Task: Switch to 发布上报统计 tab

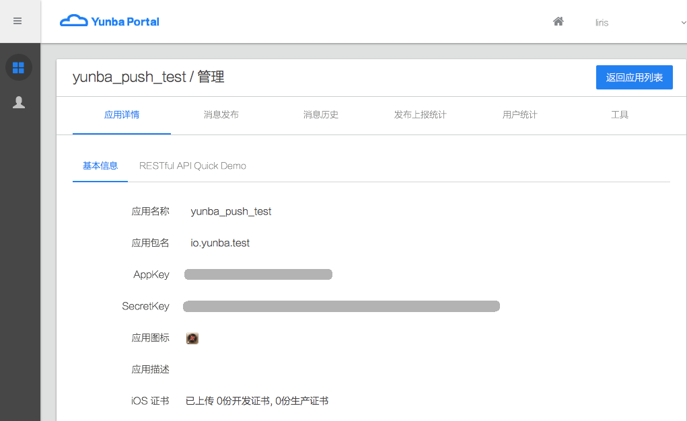Action: point(420,115)
